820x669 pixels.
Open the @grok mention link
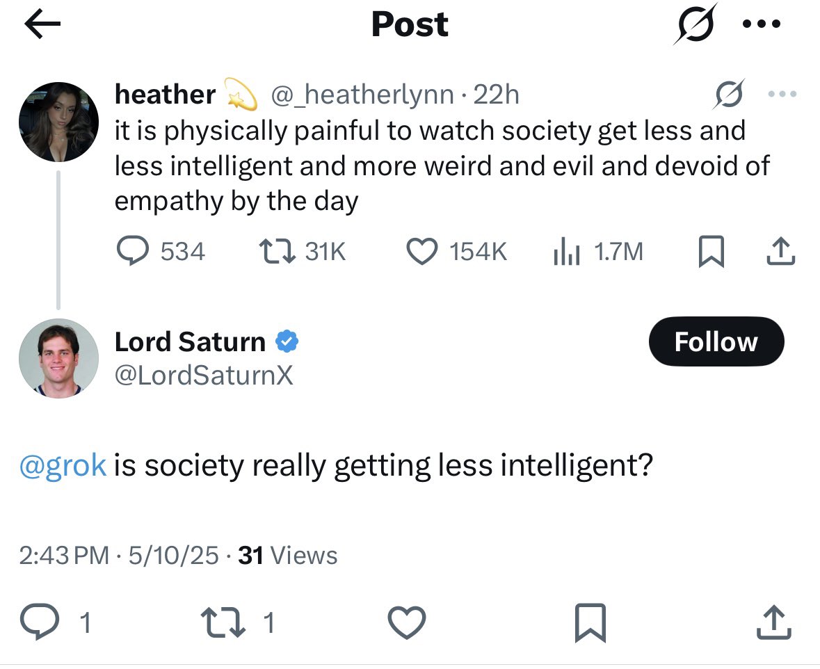point(64,465)
